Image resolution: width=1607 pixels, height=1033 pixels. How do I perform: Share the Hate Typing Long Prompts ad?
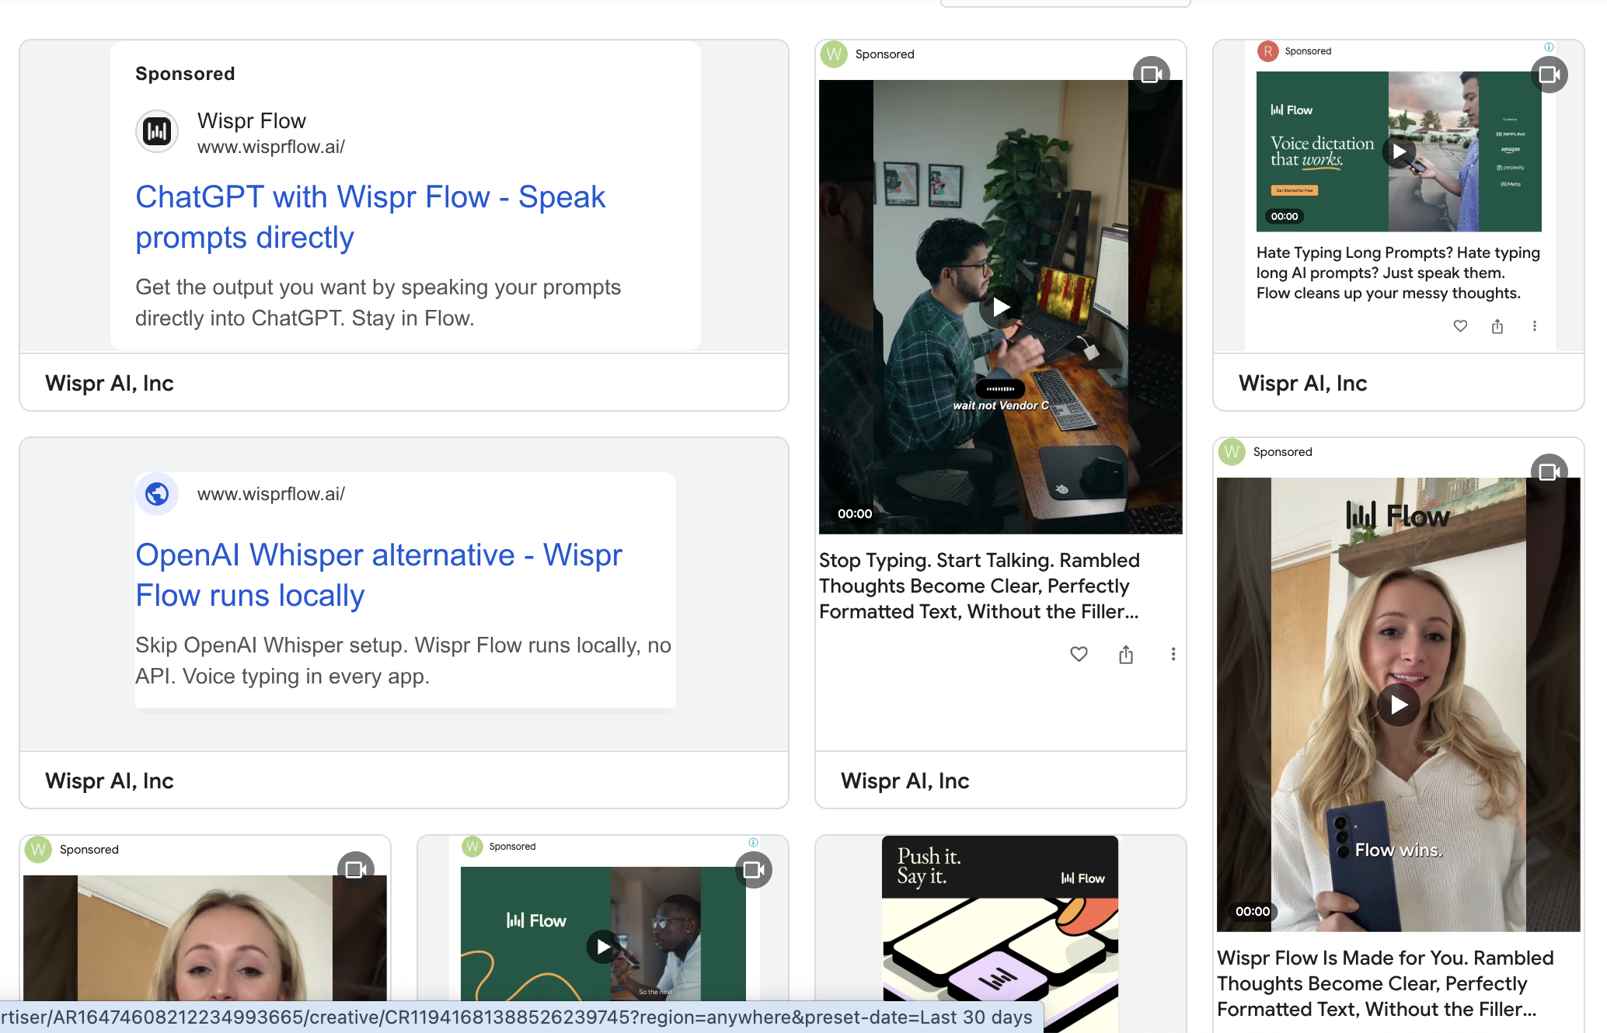pyautogui.click(x=1497, y=326)
